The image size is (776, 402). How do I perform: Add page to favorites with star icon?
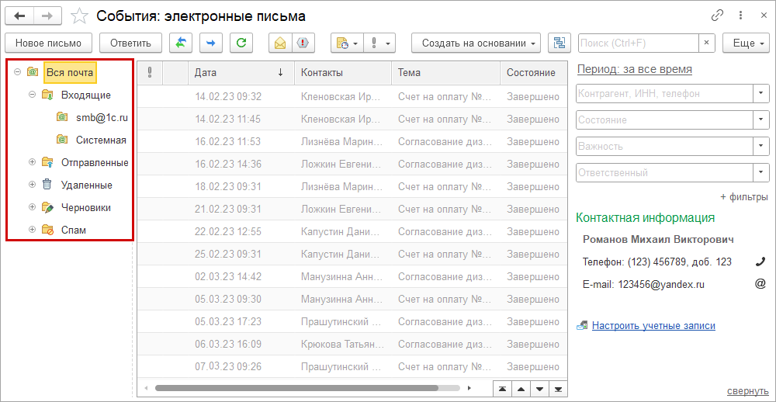78,16
